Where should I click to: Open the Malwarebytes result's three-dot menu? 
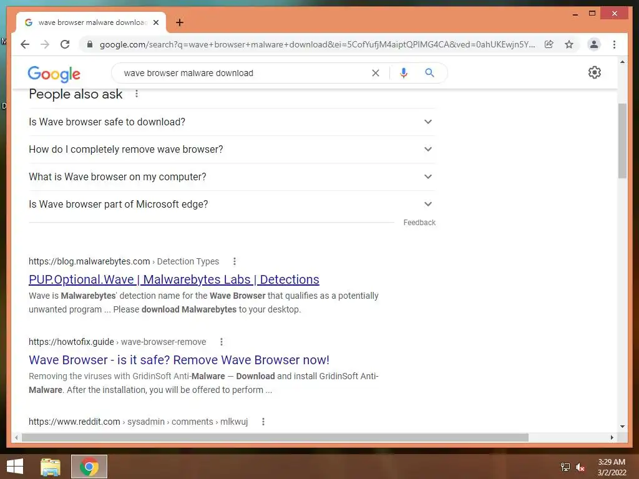pos(235,261)
